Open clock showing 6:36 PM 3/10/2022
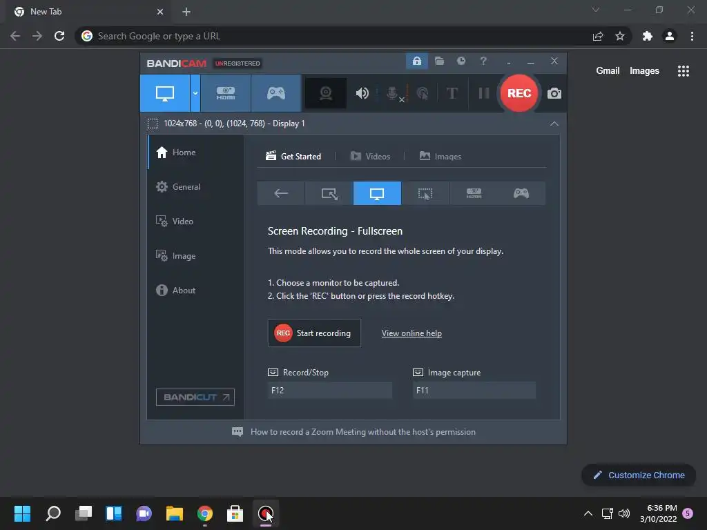Screen dimensions: 707x530 tap(658, 513)
